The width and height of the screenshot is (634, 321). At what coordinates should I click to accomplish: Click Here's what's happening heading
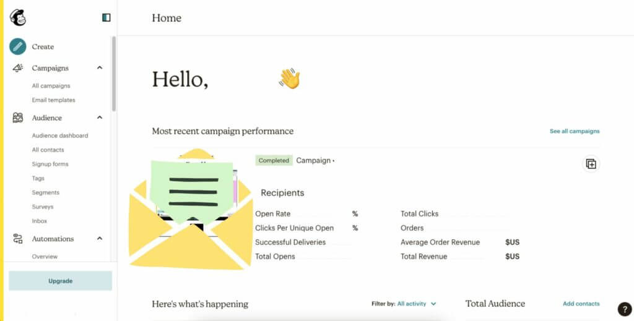click(x=200, y=304)
